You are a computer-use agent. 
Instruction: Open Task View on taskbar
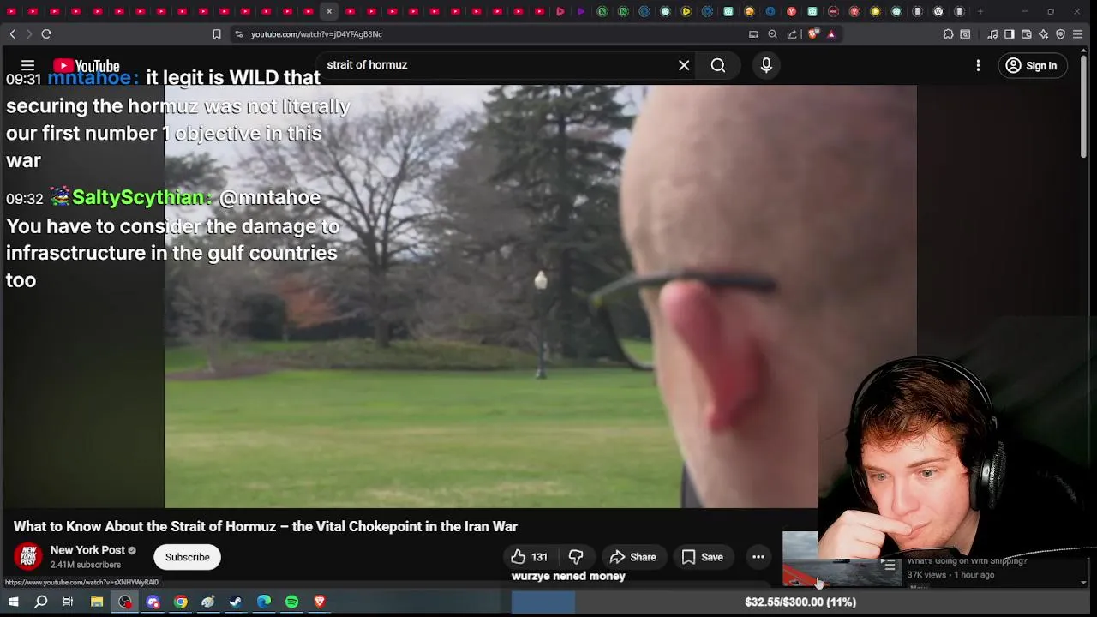(68, 602)
